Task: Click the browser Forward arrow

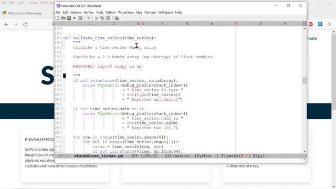Action: (16, 25)
